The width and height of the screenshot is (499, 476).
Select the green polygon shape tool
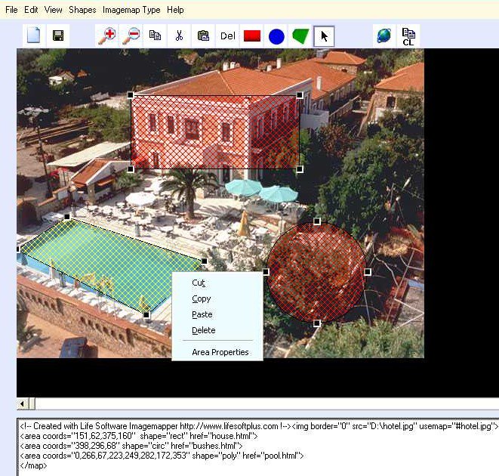tap(300, 36)
